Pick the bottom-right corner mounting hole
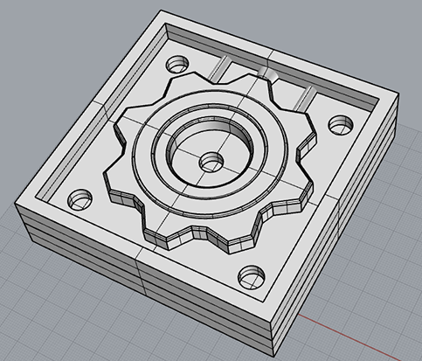Image resolution: width=422 pixels, height=361 pixels. coord(252,277)
